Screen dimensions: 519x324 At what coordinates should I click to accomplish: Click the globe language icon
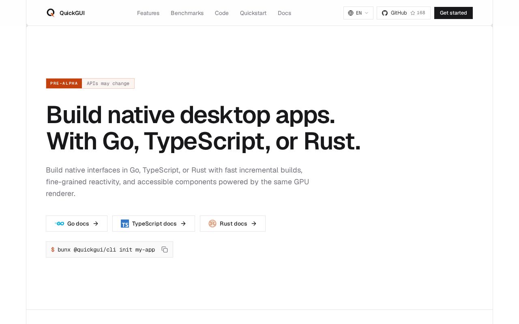pos(351,13)
